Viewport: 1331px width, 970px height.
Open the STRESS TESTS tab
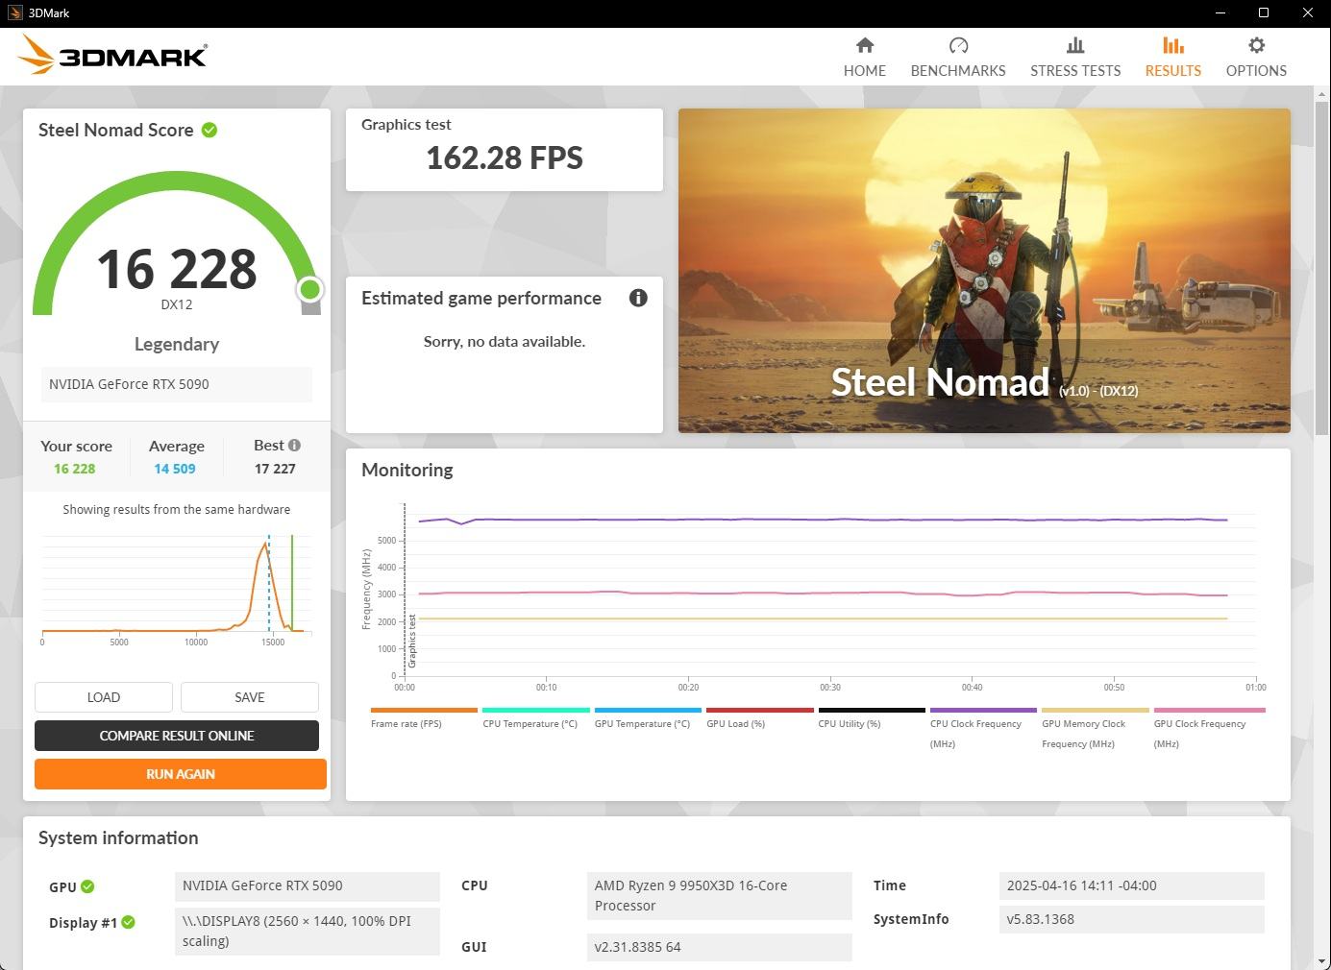pos(1075,57)
